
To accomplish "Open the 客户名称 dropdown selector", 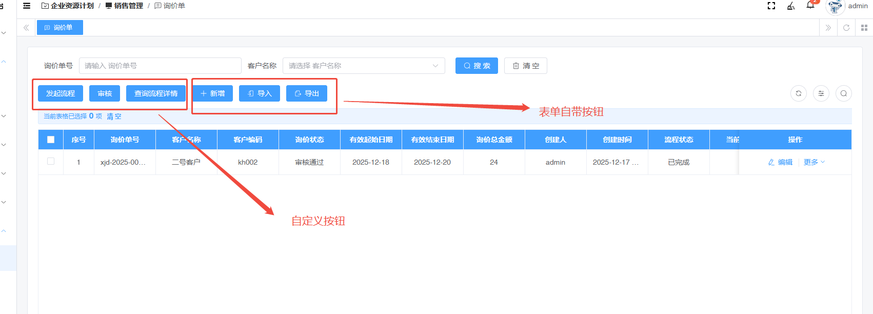I will pyautogui.click(x=364, y=66).
